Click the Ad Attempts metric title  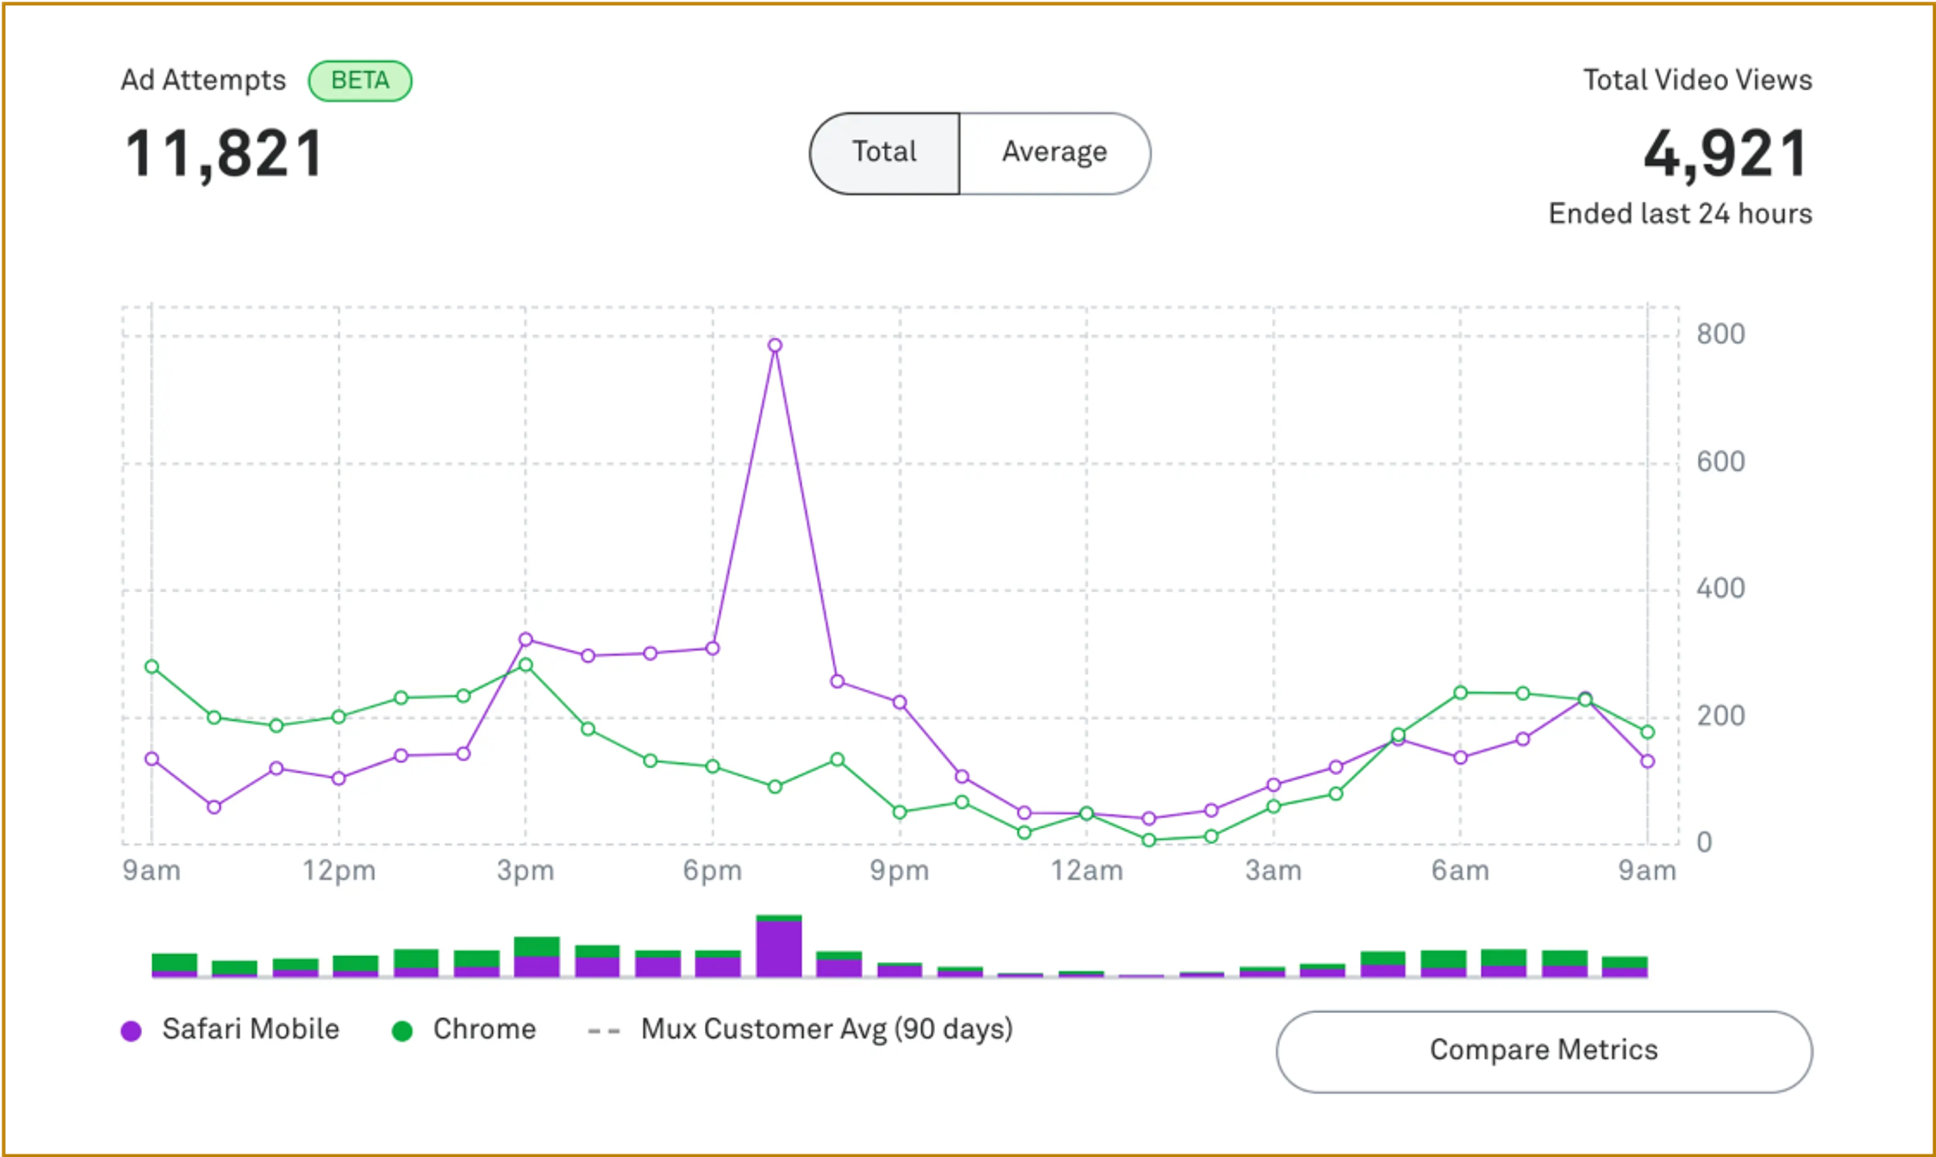tap(203, 80)
